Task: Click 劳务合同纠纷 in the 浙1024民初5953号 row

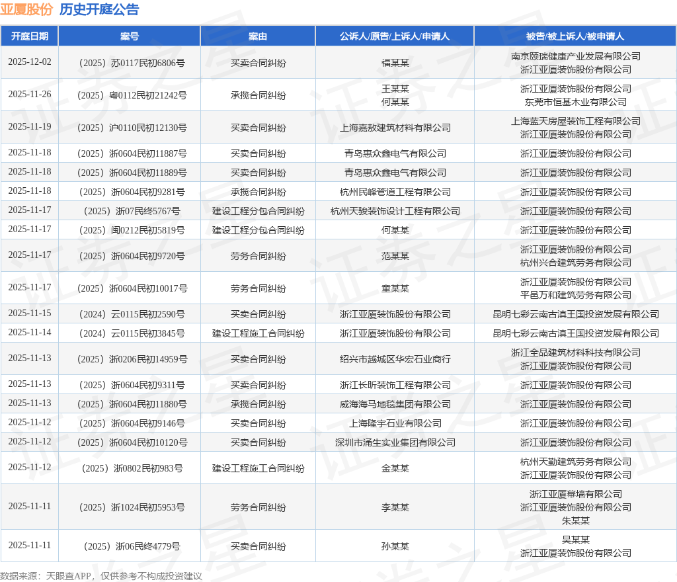Action: click(x=259, y=508)
